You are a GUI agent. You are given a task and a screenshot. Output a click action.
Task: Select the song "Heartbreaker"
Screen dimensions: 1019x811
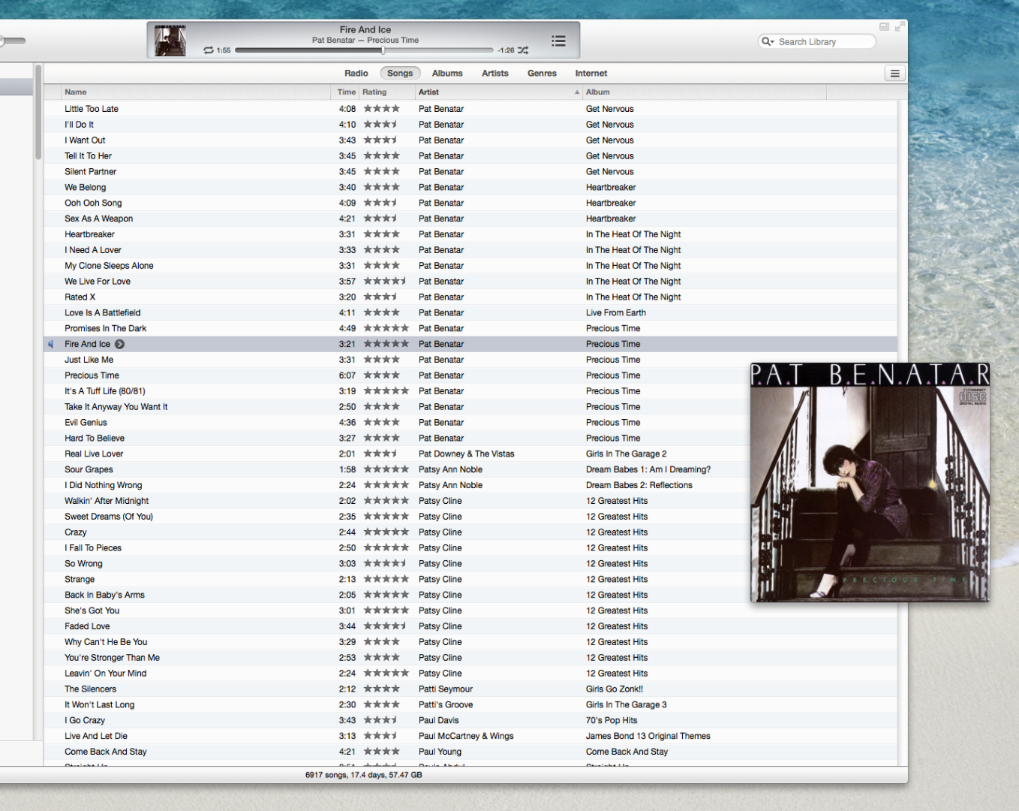(89, 234)
